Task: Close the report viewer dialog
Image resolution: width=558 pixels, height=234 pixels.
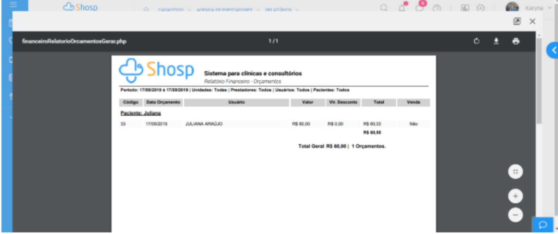Action: (532, 21)
